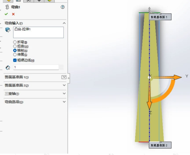Click the taper factor icon beside value field
190x155 pixels.
click(x=8, y=67)
